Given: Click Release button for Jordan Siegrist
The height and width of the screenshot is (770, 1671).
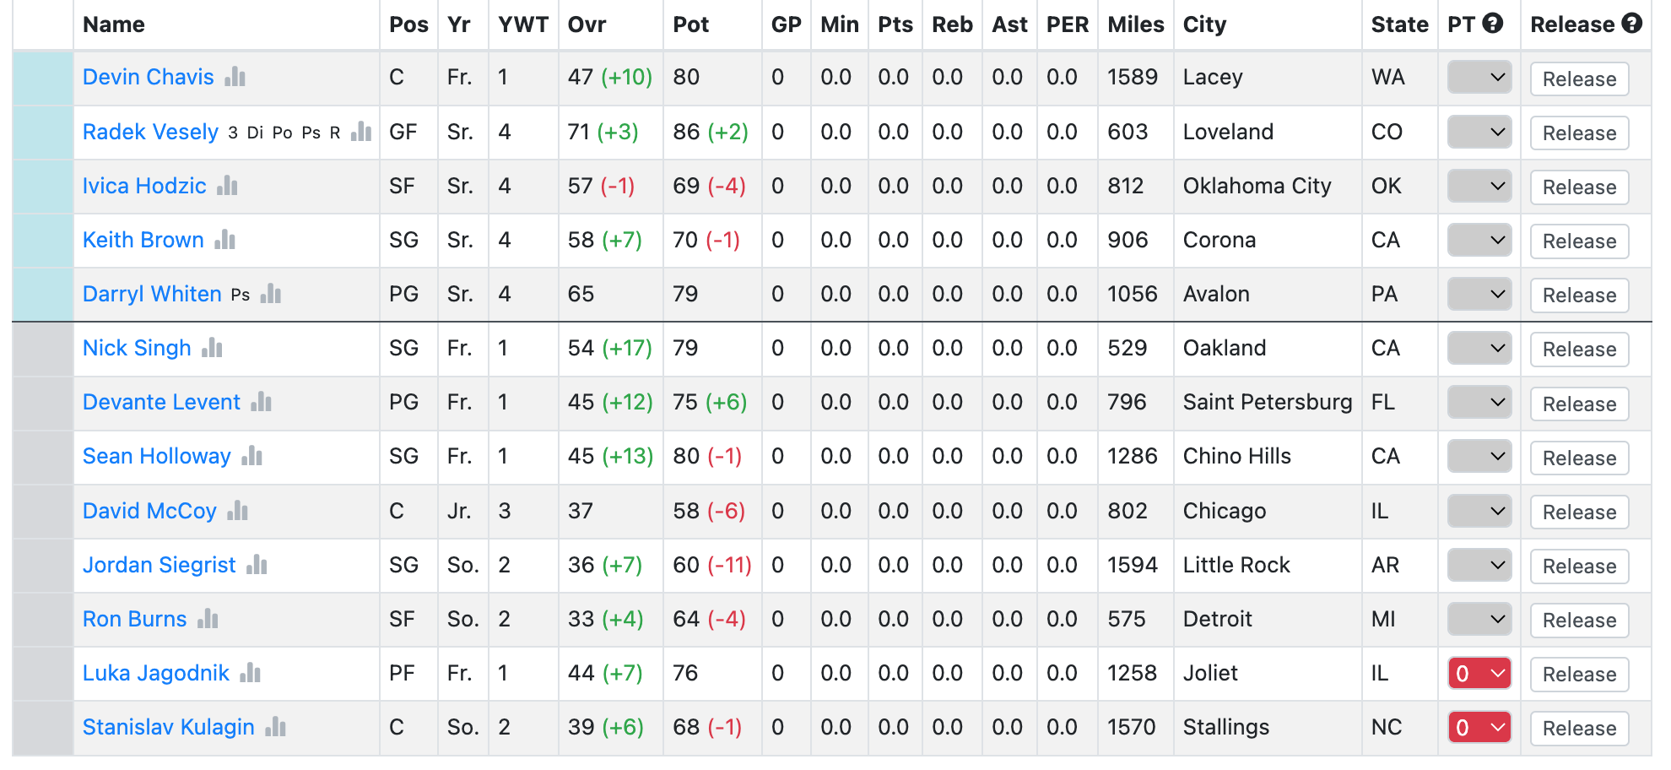Looking at the screenshot, I should click(1579, 566).
